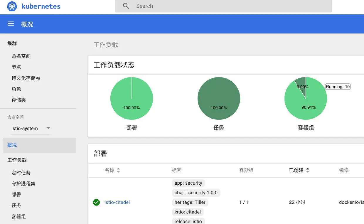
Task: Click the 22 小时 created value
Action: [x=297, y=202]
